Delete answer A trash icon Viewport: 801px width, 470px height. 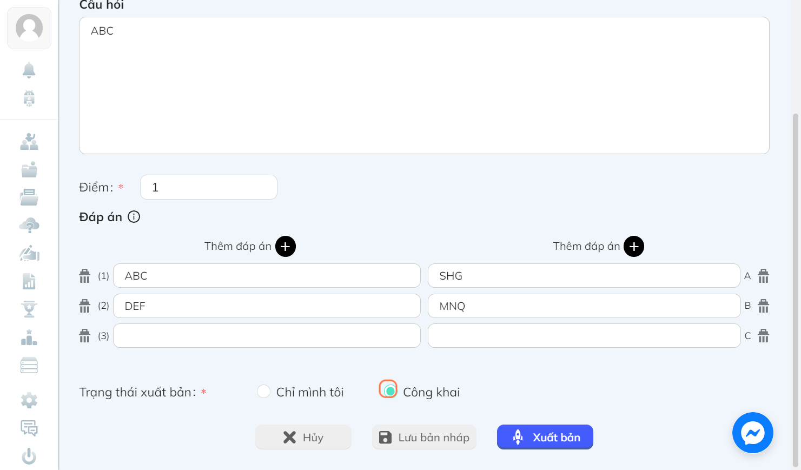tap(764, 276)
